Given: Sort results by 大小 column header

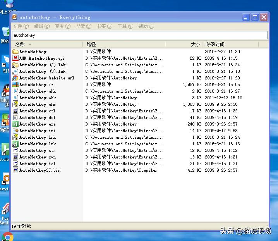Looking at the screenshot, I should click(x=196, y=45).
